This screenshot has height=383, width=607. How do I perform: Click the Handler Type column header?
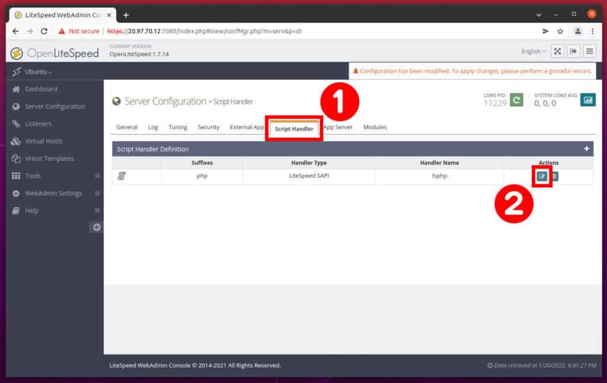point(309,162)
